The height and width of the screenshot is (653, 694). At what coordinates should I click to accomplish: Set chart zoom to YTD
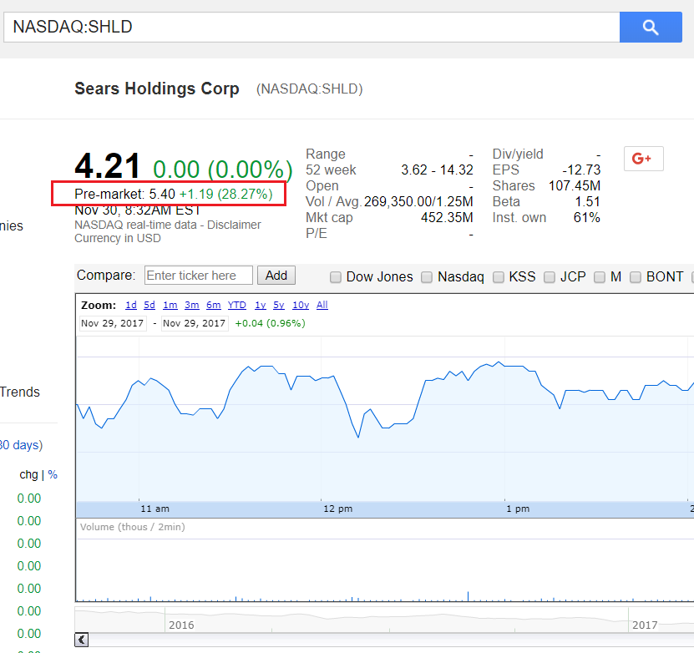[237, 305]
